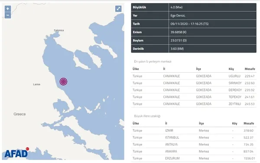Click the GOKCEADA cell in the UGURLU row
Screen dimensions: 260x163
click(x=204, y=76)
